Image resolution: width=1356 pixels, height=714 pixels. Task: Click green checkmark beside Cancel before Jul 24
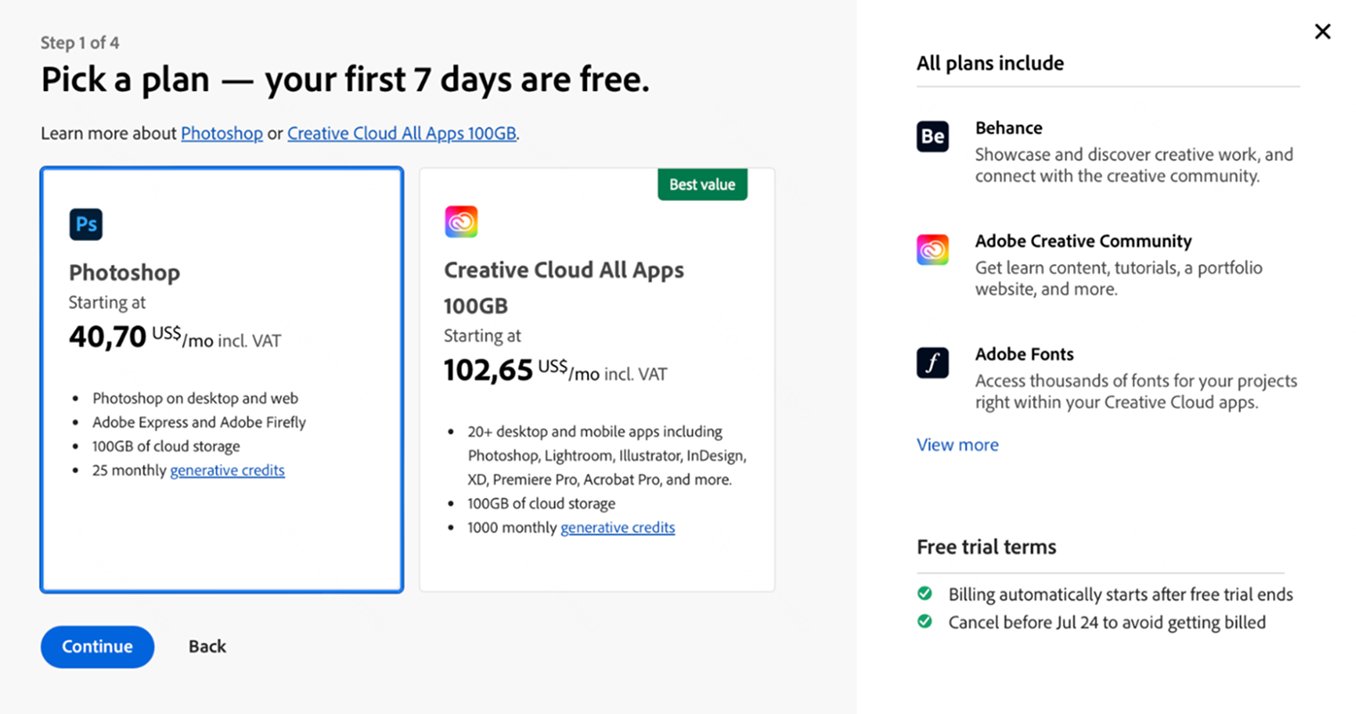[925, 621]
